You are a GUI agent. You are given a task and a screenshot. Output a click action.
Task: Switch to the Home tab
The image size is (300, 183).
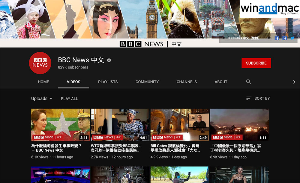(x=43, y=82)
